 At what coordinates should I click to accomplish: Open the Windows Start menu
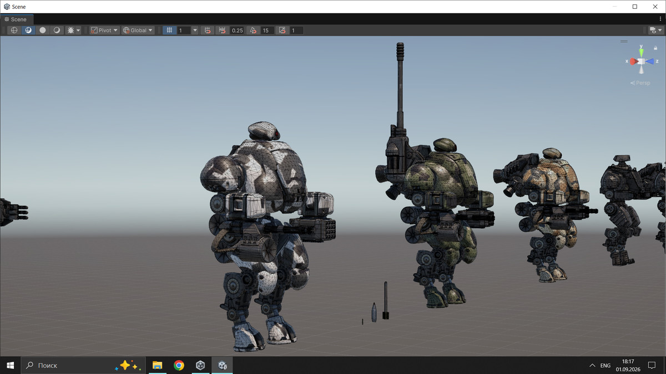(10, 365)
